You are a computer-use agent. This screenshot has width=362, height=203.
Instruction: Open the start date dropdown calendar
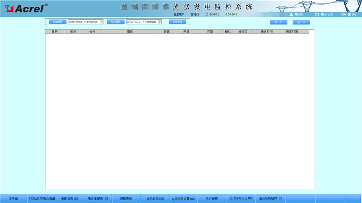(85, 22)
